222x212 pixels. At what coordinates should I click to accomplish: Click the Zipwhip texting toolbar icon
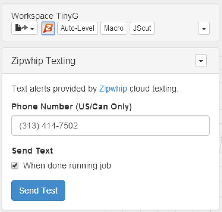pos(48,29)
